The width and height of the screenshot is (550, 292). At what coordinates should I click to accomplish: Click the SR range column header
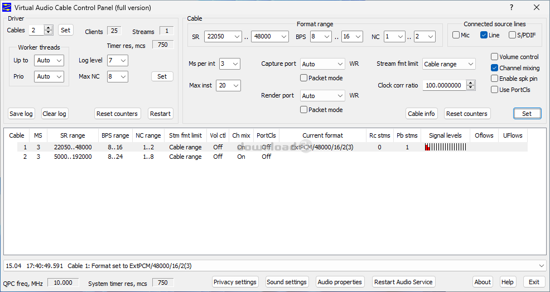73,135
